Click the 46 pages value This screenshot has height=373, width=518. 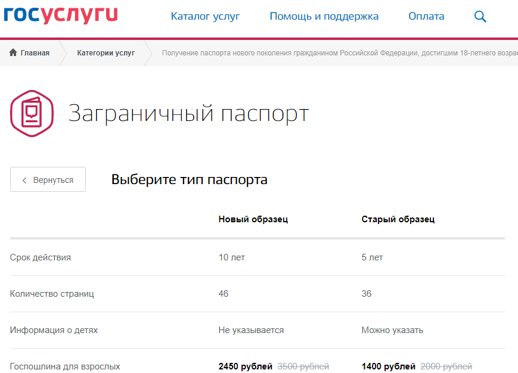224,293
